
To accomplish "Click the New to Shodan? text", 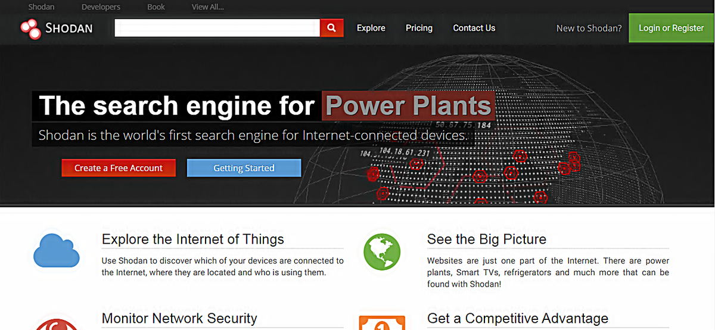I will (589, 28).
